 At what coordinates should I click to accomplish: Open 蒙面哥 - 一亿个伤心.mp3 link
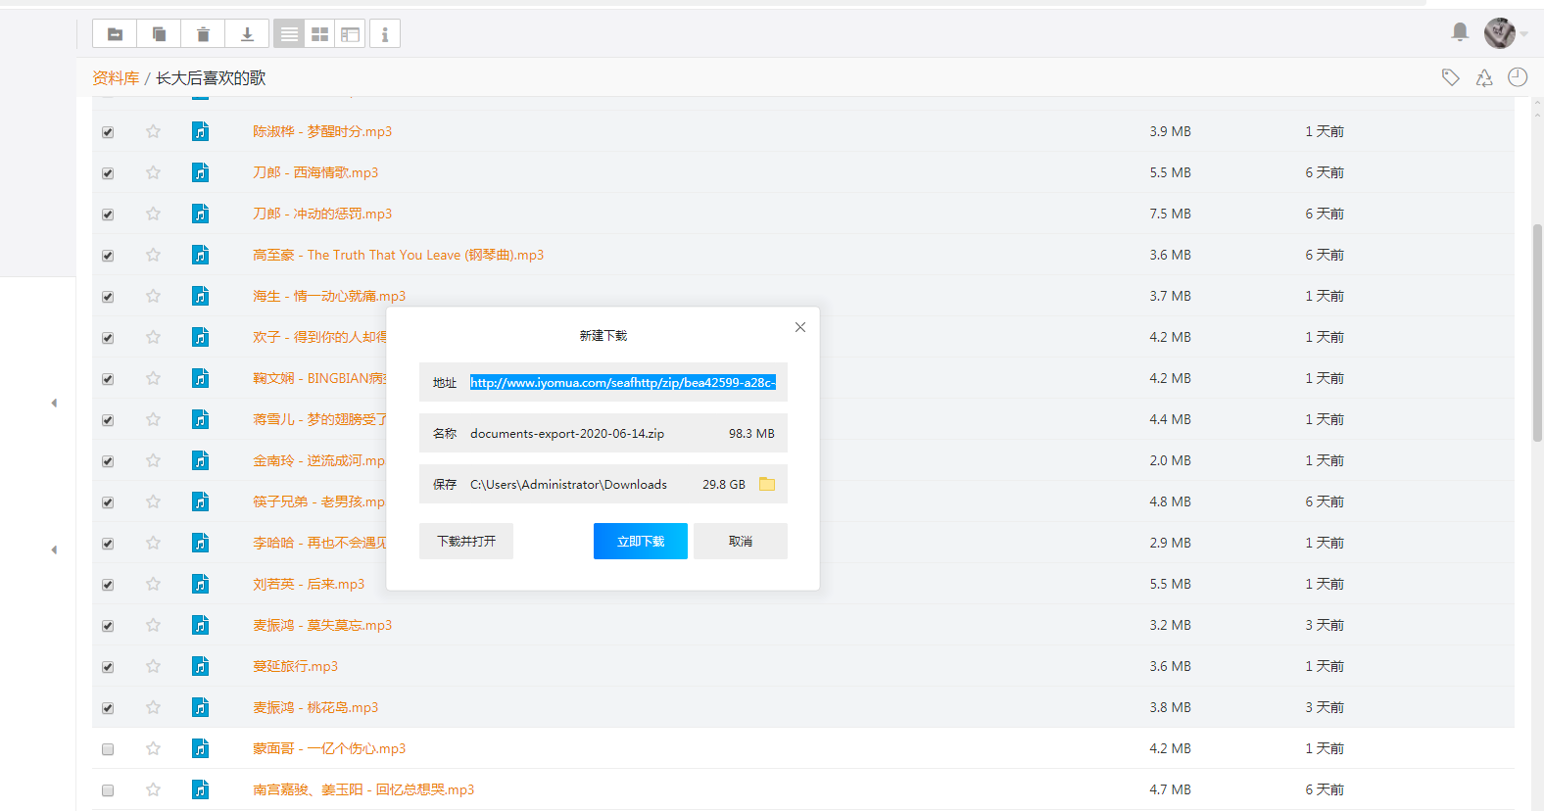329,748
